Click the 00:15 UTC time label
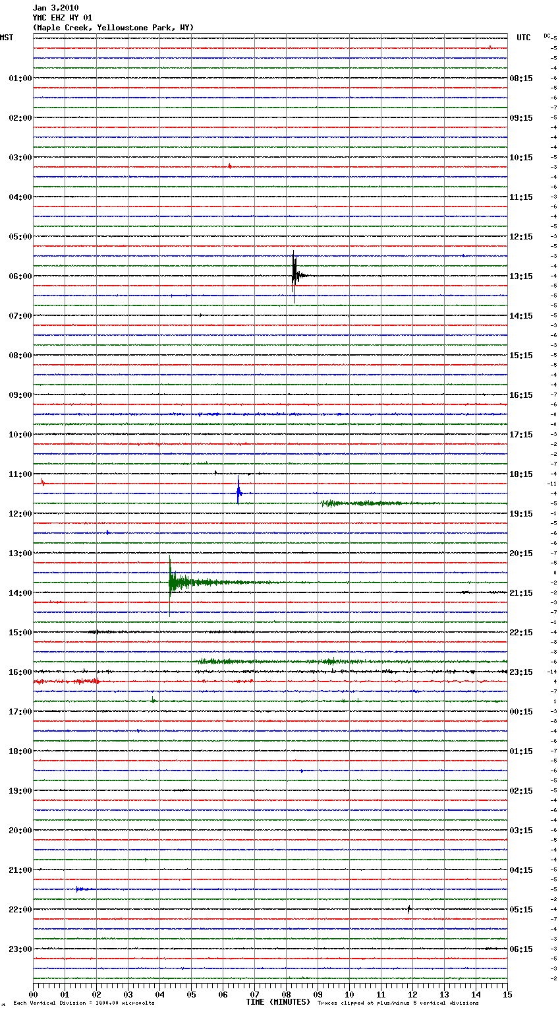Viewport: 560px width, 1012px height. click(520, 712)
